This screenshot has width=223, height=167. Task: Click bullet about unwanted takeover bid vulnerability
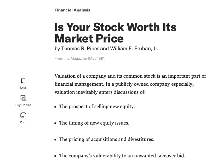pos(122,156)
